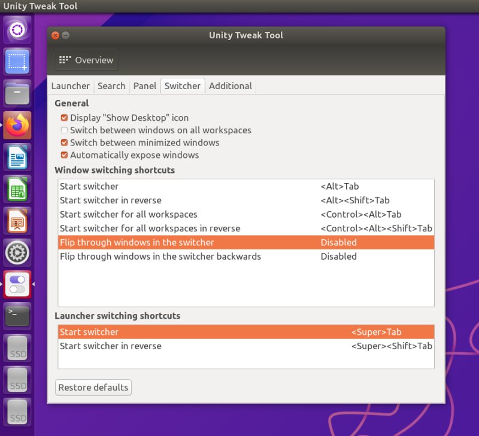Switch to the Launcher tab
Viewport: 479px width, 436px height.
(x=71, y=86)
